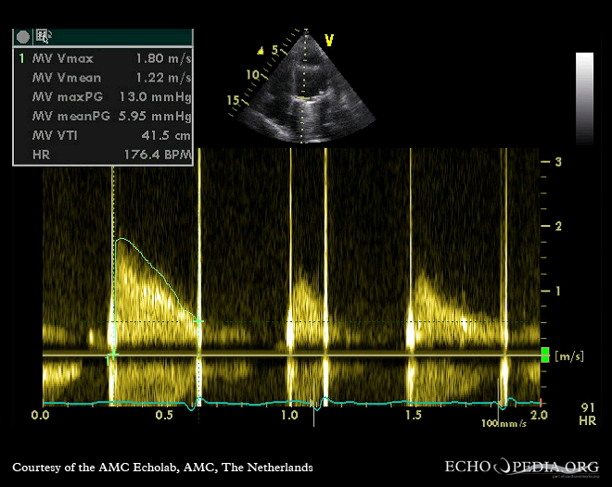This screenshot has height=487, width=612.
Task: Click the gray circle icon in measurement panel
Action: [x=23, y=37]
